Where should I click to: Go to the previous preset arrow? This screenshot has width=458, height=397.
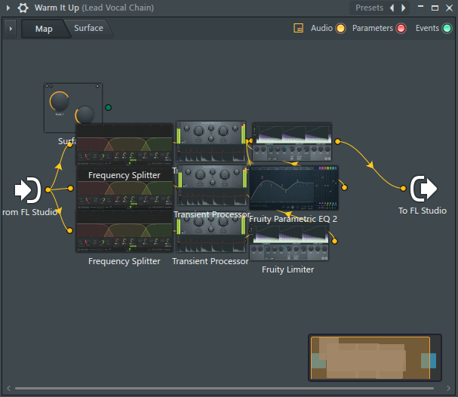click(x=392, y=8)
